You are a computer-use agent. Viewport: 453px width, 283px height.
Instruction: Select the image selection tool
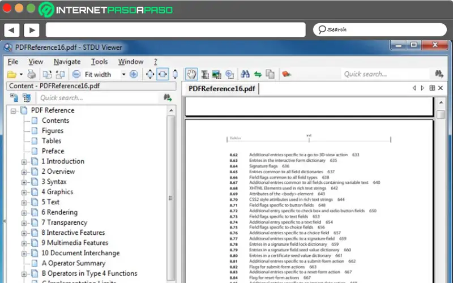217,75
